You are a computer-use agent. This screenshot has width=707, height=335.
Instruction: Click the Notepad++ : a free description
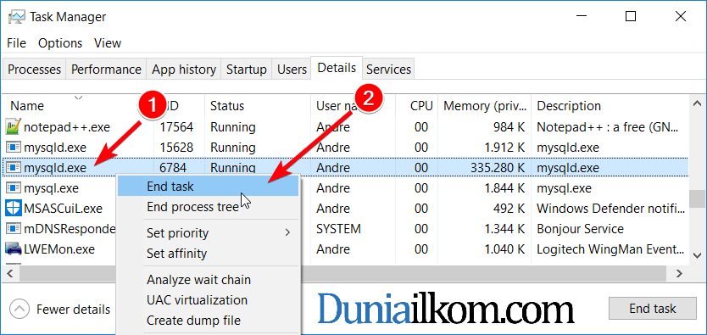[x=607, y=127]
